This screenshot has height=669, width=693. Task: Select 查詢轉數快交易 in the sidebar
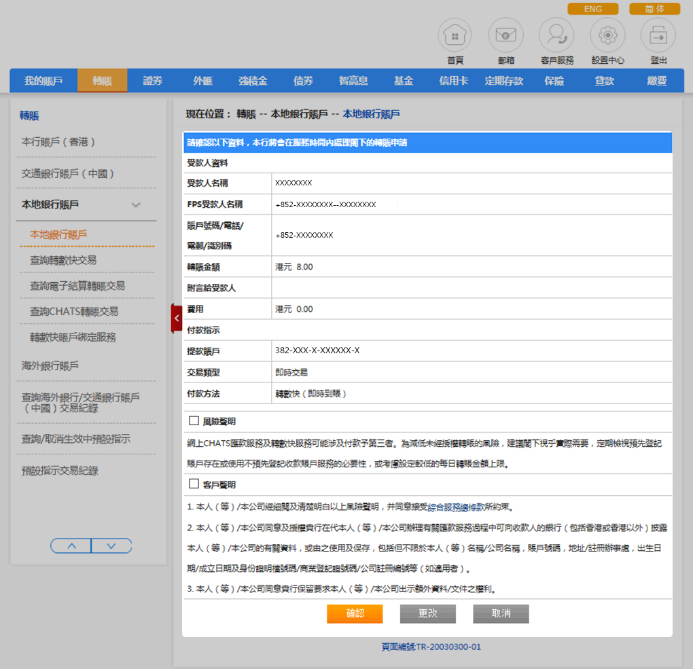[63, 260]
